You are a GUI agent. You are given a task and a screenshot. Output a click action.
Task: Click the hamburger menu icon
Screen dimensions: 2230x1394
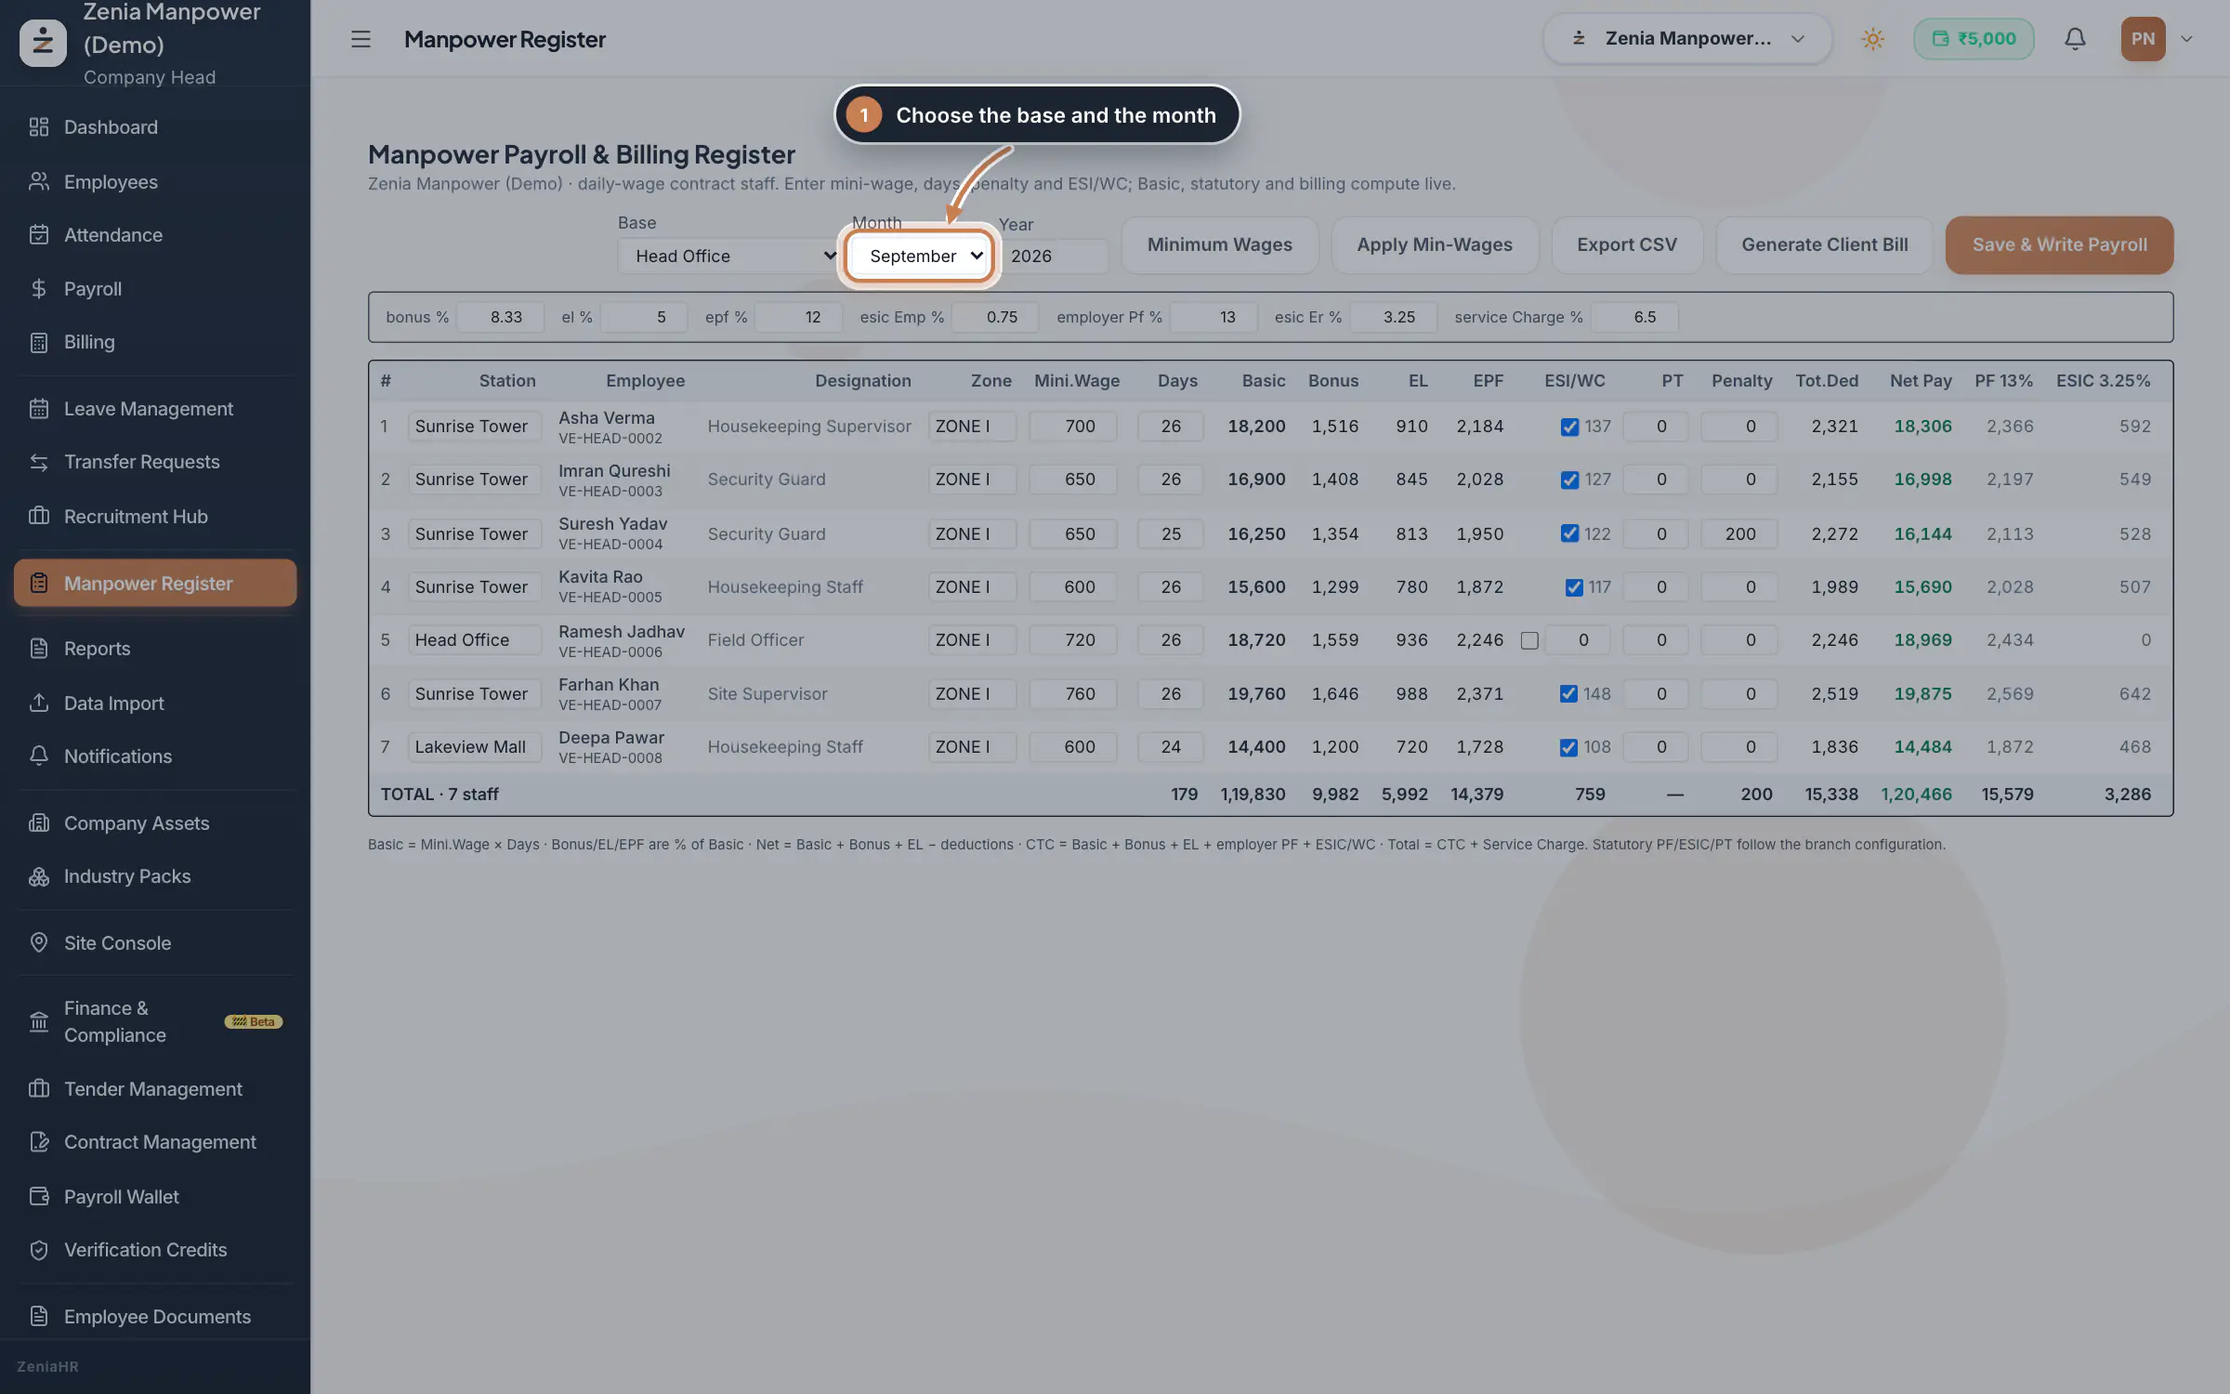[x=361, y=39]
